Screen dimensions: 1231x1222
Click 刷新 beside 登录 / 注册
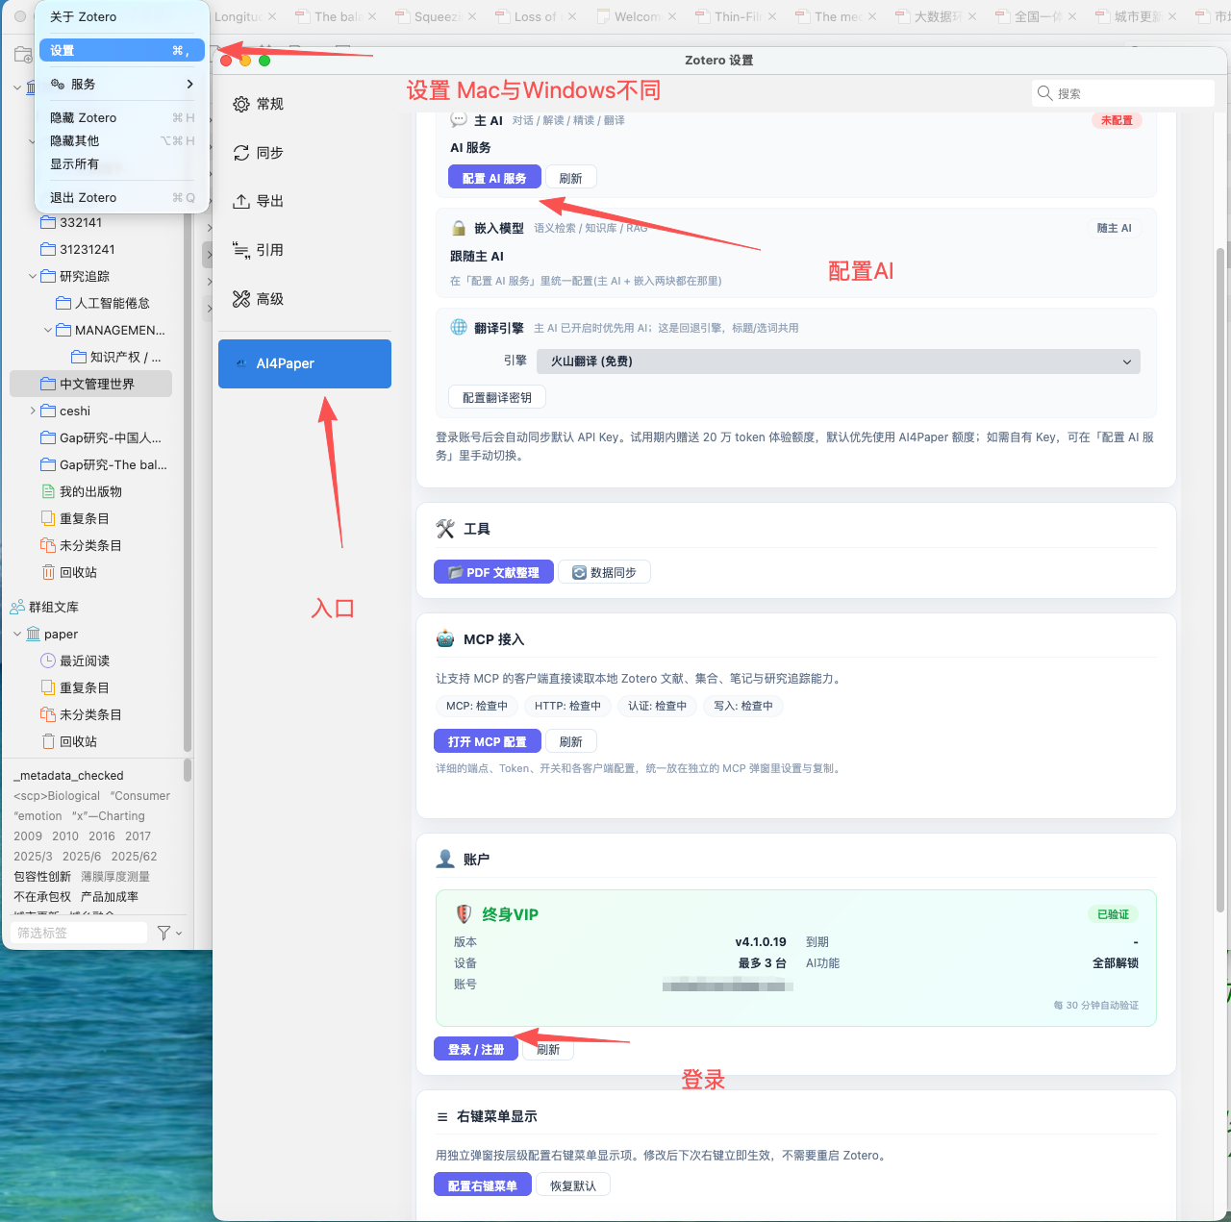(x=548, y=1049)
